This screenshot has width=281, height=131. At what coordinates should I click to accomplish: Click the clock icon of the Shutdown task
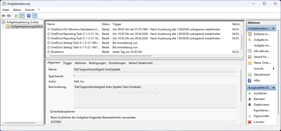[49, 52]
